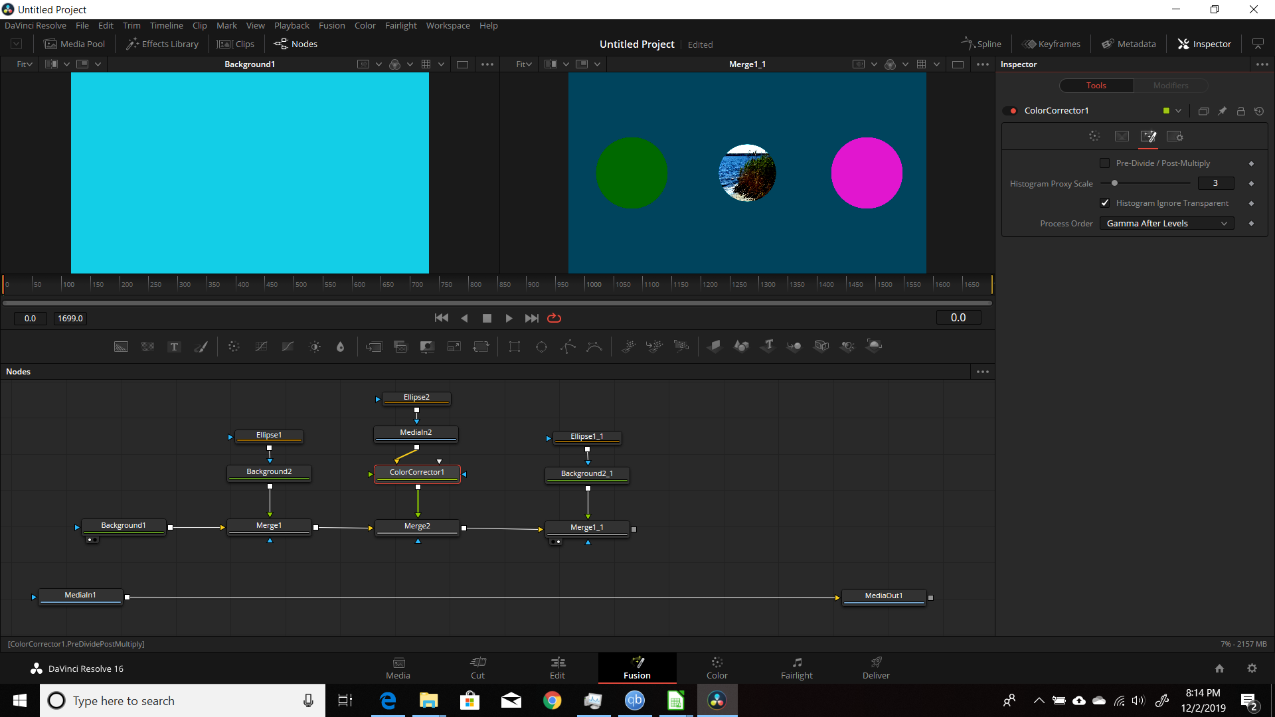The image size is (1275, 717).
Task: Add a Text+ node from toolbar
Action: point(174,347)
